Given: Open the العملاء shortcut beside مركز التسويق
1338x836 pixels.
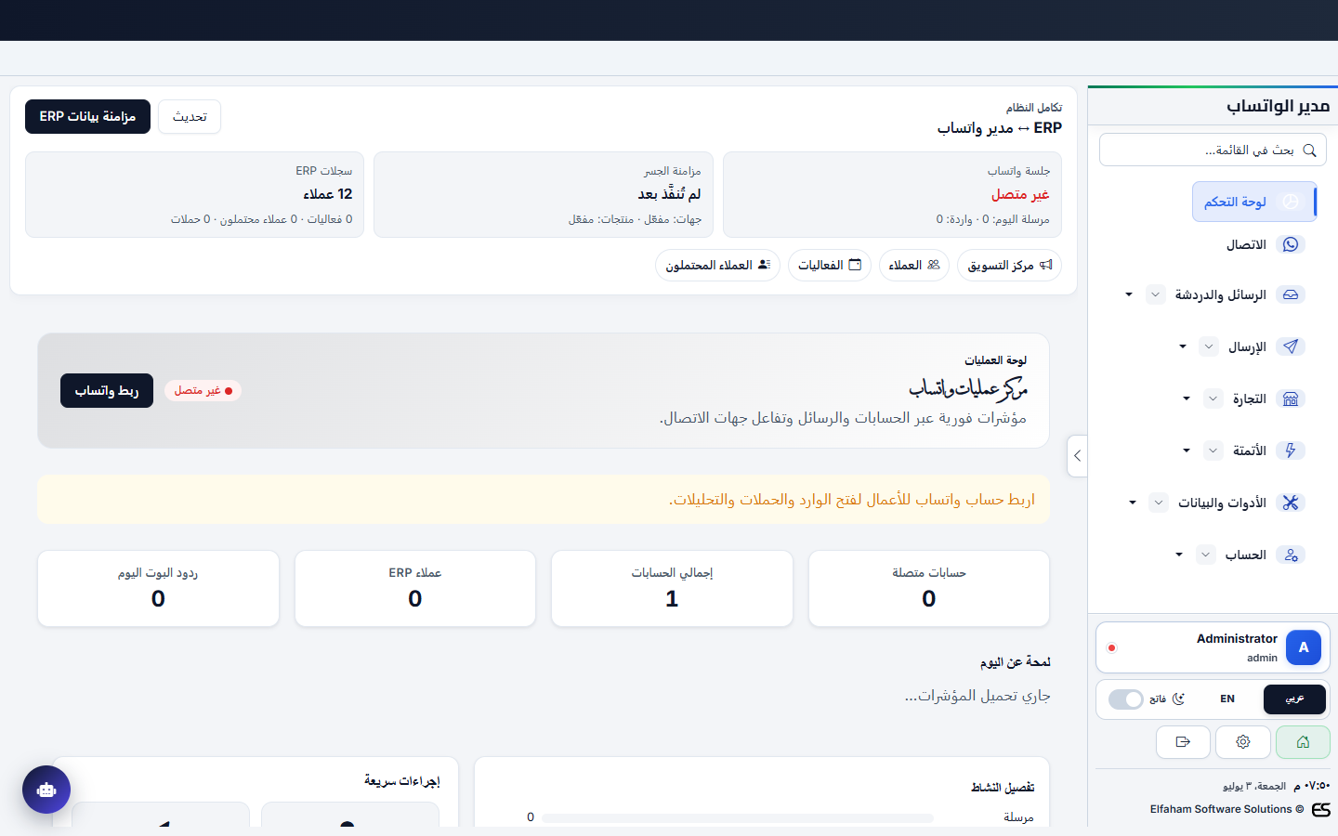Looking at the screenshot, I should tap(914, 265).
